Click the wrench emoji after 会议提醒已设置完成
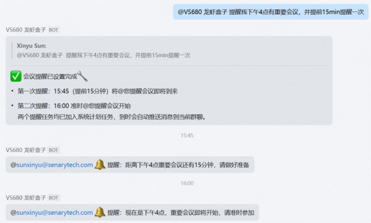This screenshot has height=223, width=371. tap(82, 76)
